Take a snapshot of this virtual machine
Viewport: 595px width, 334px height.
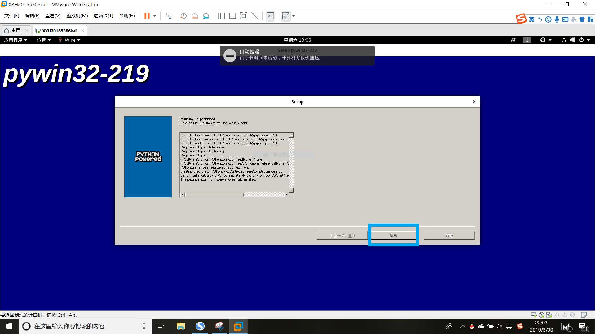pos(183,16)
